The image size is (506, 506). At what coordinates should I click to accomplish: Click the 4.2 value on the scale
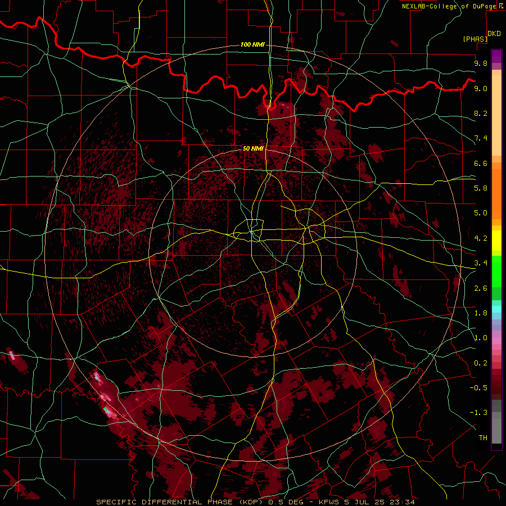point(481,238)
